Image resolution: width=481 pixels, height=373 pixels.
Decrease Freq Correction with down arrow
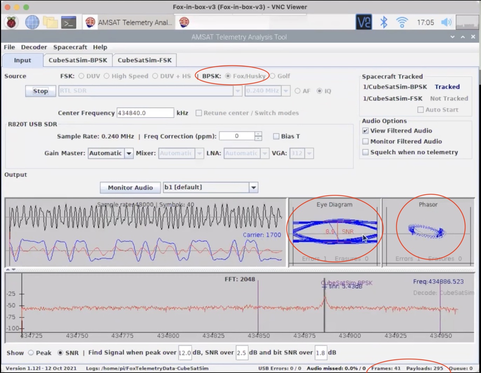click(x=258, y=138)
